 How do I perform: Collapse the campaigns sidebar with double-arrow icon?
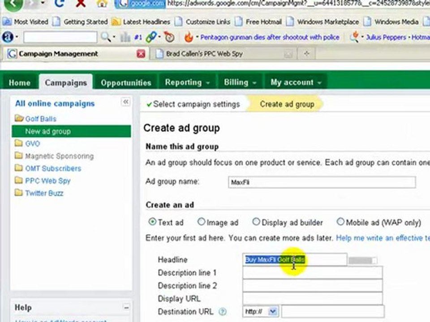pyautogui.click(x=125, y=102)
